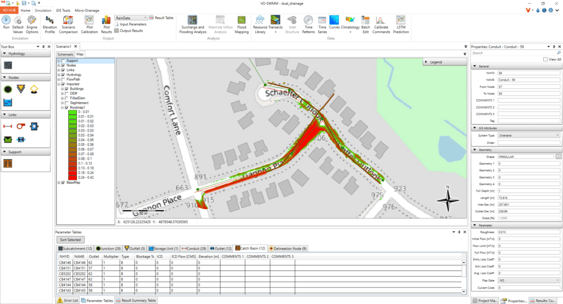Viewport: 563px width, 304px height.
Task: Collapse the Imported layer tree node
Action: point(59,85)
